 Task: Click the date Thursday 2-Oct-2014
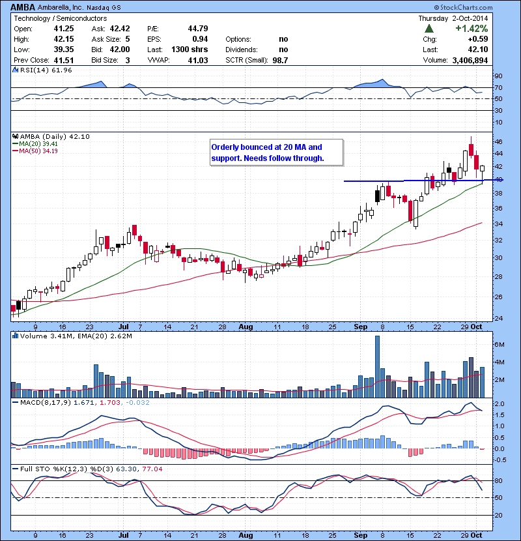(x=453, y=18)
